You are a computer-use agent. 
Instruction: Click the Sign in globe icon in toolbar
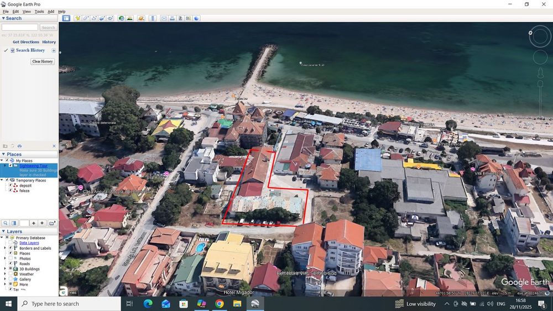(196, 18)
